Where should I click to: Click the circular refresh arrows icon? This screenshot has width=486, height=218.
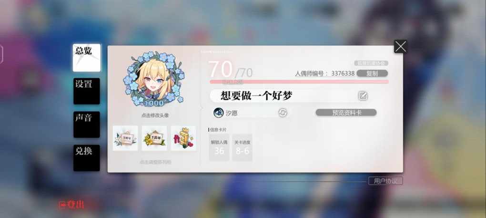click(x=283, y=113)
